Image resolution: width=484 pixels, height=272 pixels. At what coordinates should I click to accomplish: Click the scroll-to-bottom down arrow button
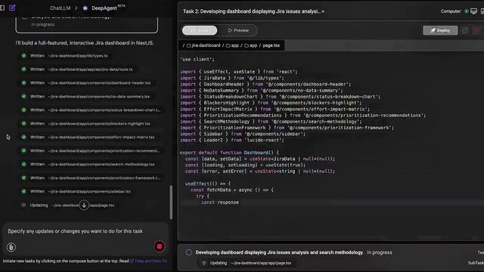pos(84,205)
